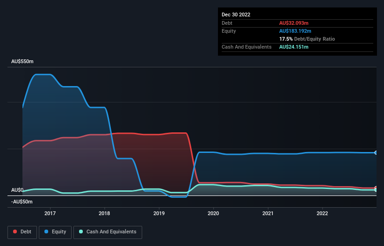
Task: Click the AU$550m y-axis label
Action: (x=22, y=61)
